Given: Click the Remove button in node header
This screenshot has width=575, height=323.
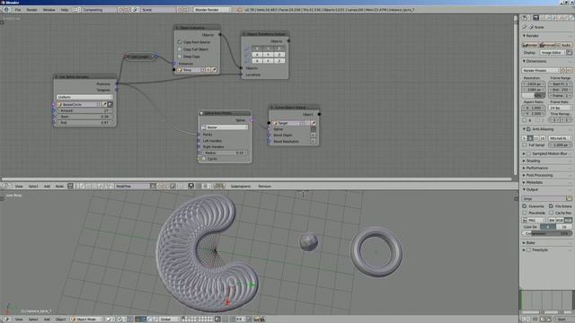Looking at the screenshot, I should [264, 187].
